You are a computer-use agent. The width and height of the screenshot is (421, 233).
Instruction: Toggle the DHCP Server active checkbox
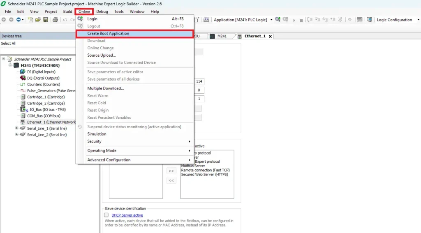106,215
